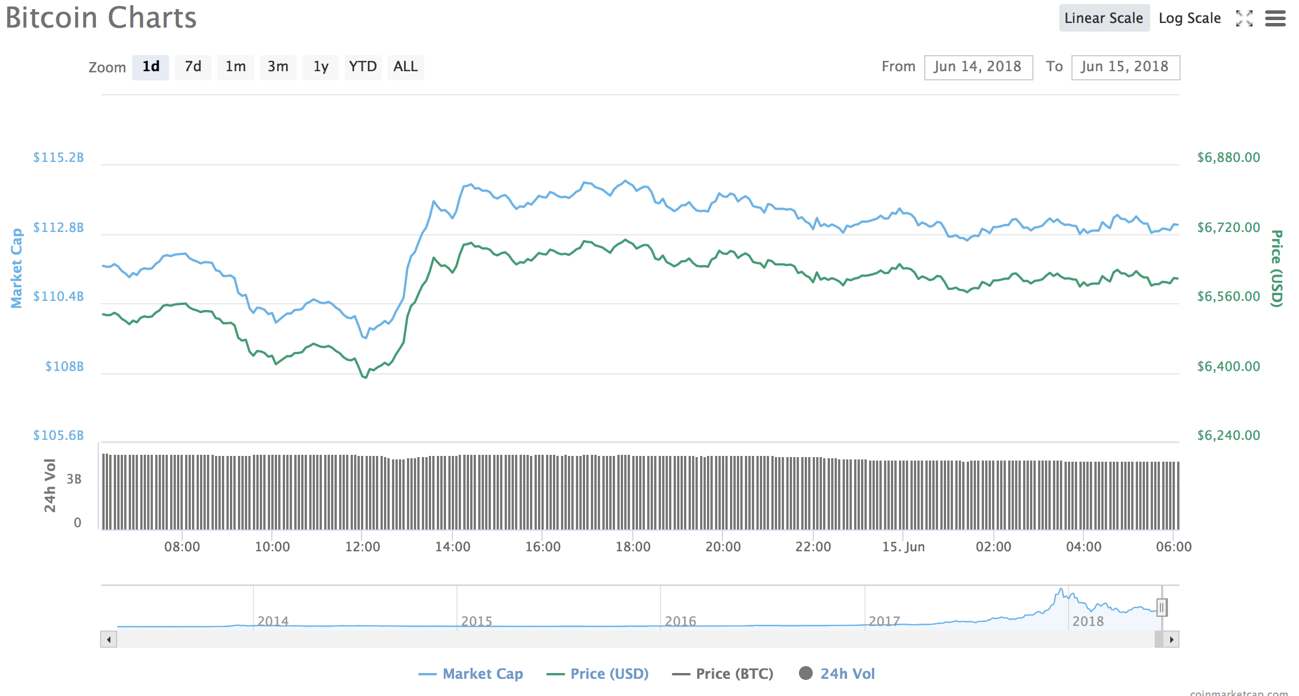Click the 18:00 x-axis label
1299x696 pixels.
pyautogui.click(x=633, y=547)
